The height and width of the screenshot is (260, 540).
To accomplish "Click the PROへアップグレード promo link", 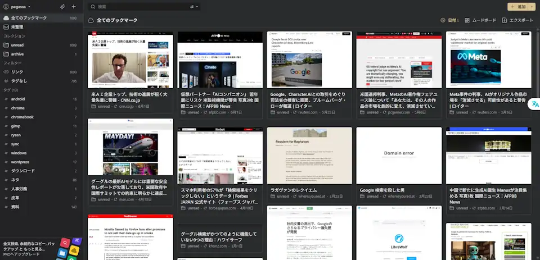I will pyautogui.click(x=22, y=254).
